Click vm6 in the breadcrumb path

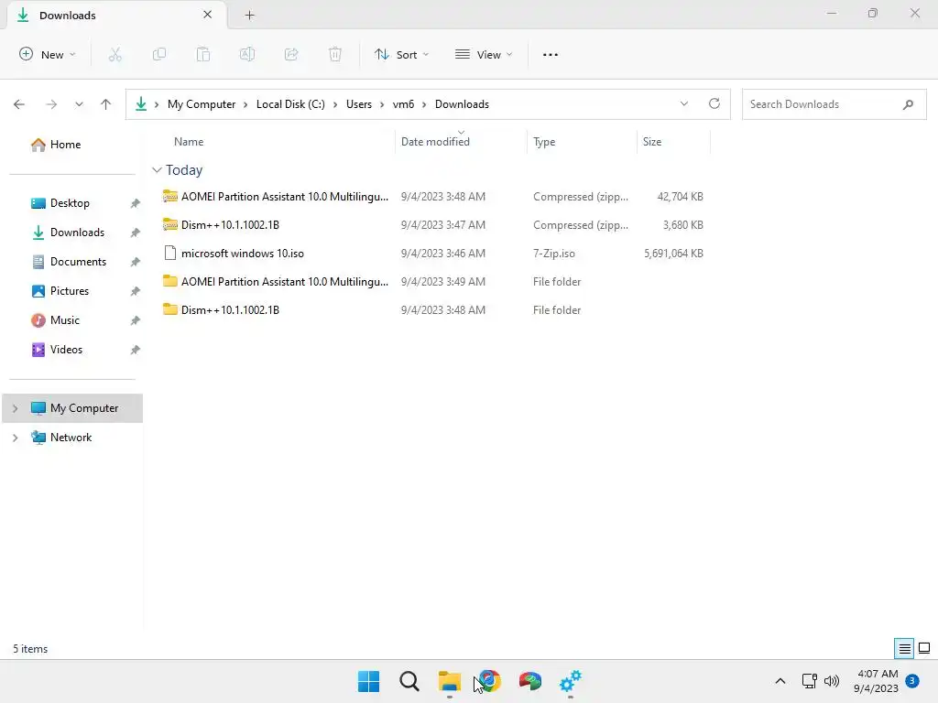point(403,104)
